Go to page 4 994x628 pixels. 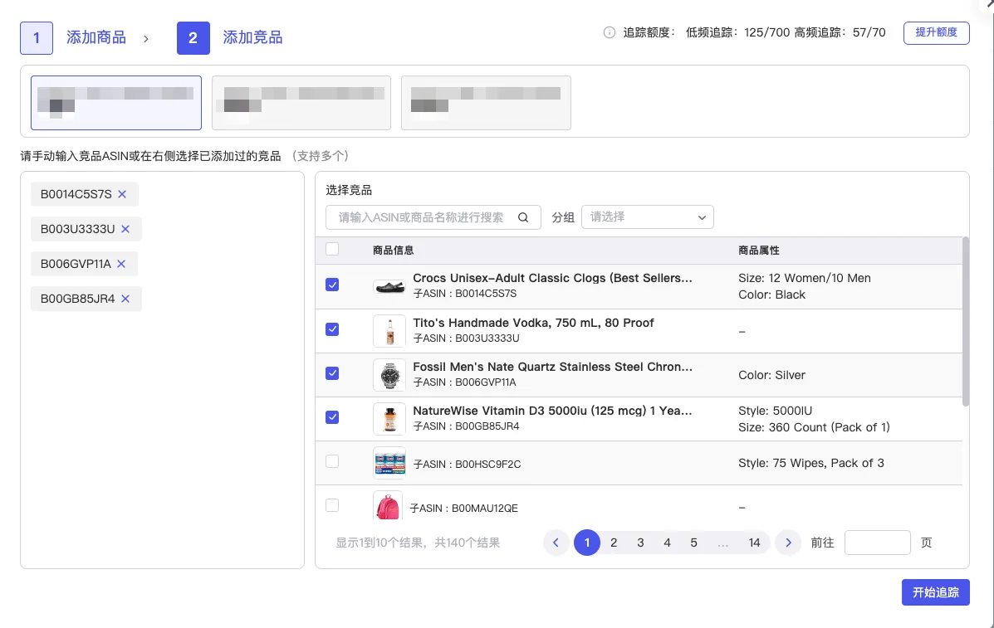[667, 543]
